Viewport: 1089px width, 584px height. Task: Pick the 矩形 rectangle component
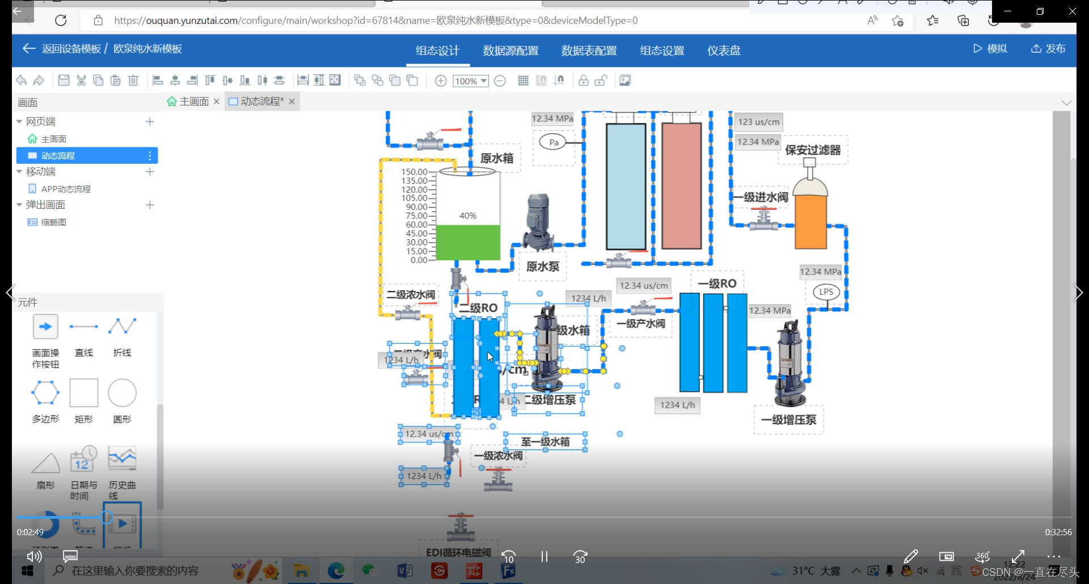84,401
